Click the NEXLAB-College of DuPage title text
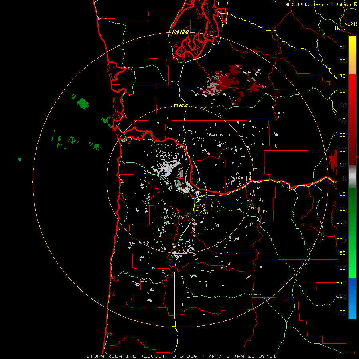Image resolution: width=359 pixels, height=359 pixels. (x=319, y=4)
